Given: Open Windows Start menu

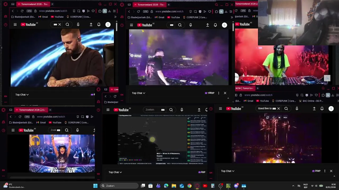Looking at the screenshot, I should (95, 186).
